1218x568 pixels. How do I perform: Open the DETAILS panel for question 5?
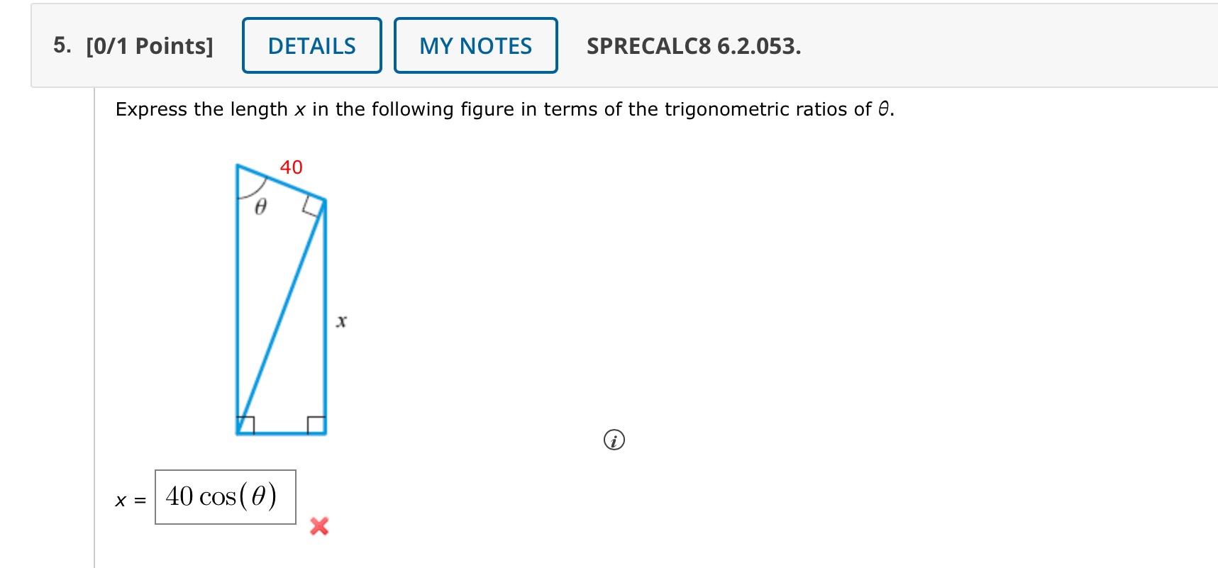click(x=311, y=45)
